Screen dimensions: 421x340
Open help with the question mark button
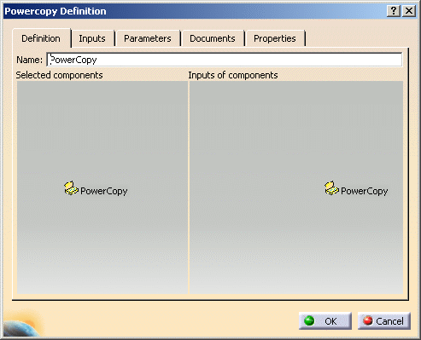point(394,11)
